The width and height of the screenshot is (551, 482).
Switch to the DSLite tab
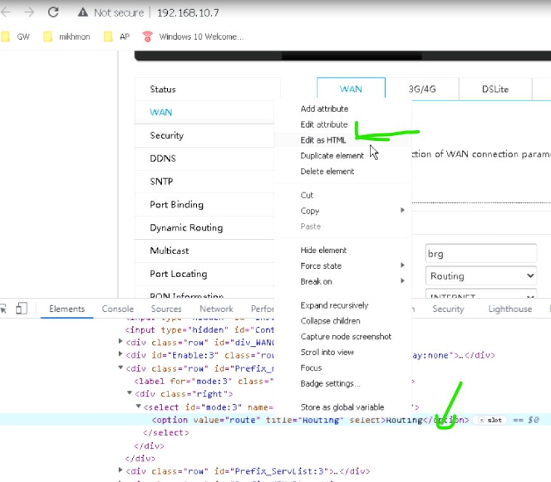[x=495, y=89]
